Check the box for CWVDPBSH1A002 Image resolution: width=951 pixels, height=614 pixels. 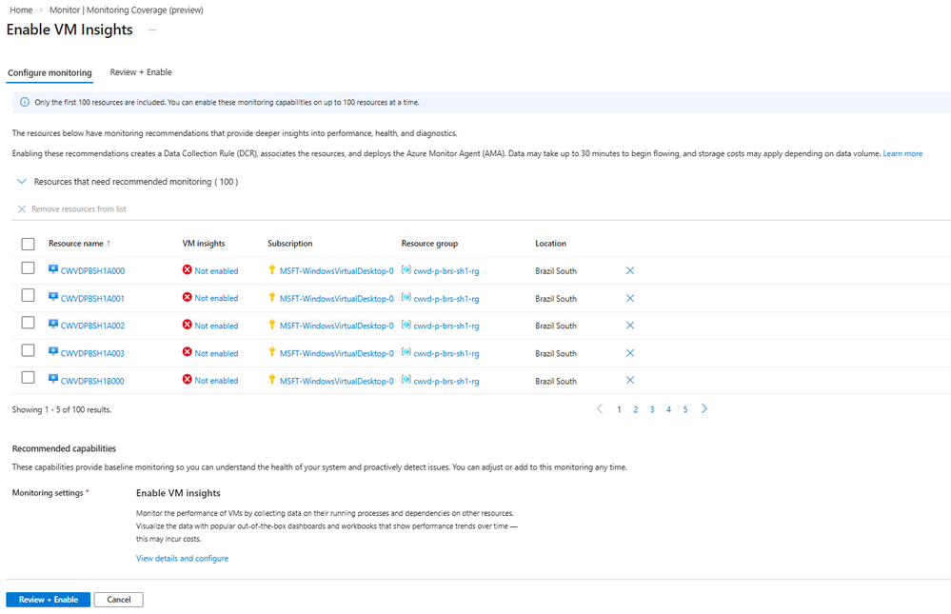tap(28, 322)
